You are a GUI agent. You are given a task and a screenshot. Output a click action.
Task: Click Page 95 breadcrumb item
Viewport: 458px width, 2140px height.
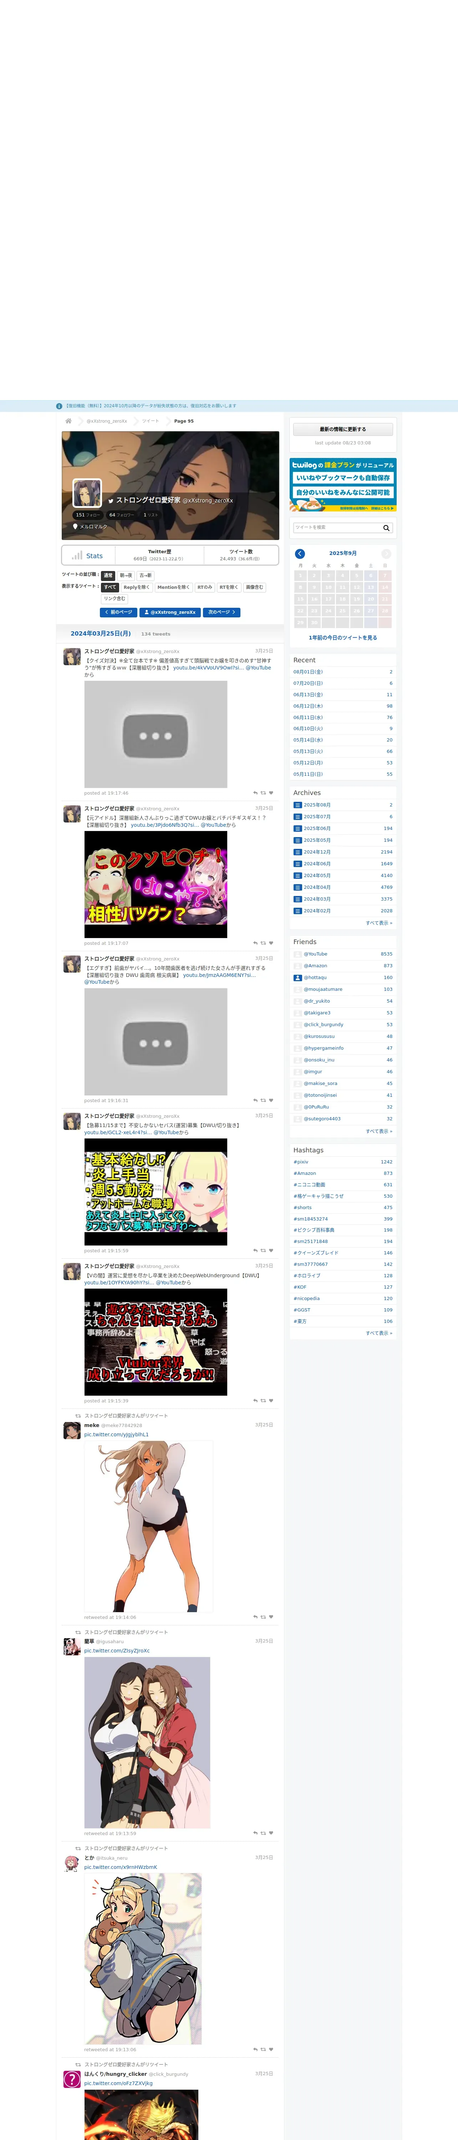pos(184,421)
